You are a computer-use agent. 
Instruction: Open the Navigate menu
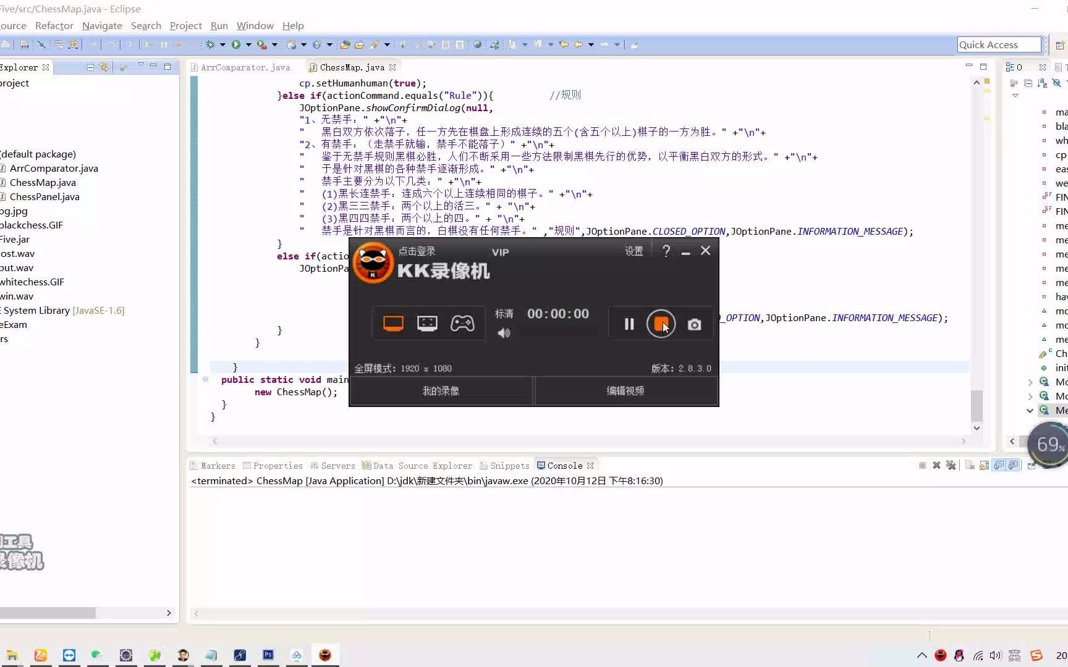(102, 25)
